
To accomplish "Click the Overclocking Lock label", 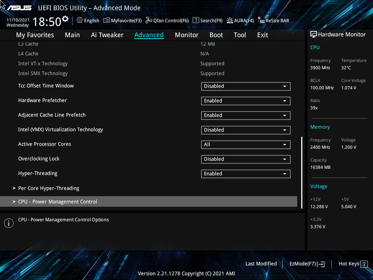I will click(x=39, y=159).
